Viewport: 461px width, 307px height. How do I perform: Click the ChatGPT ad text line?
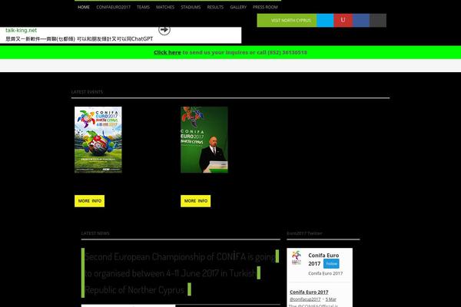tap(79, 39)
